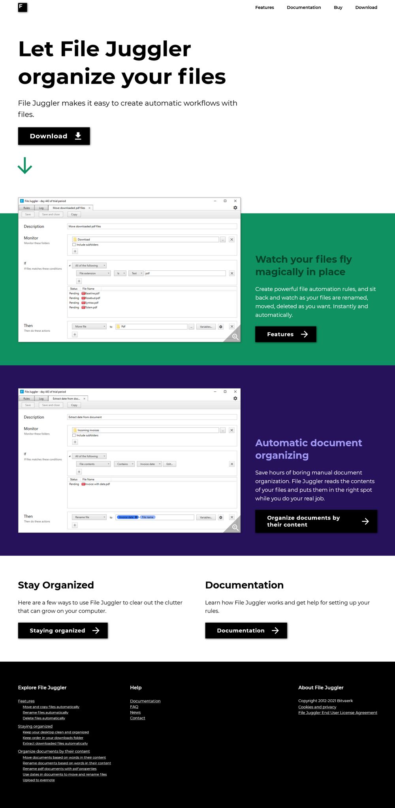The height and width of the screenshot is (808, 395).
Task: Open Features in the top navigation
Action: pyautogui.click(x=265, y=8)
